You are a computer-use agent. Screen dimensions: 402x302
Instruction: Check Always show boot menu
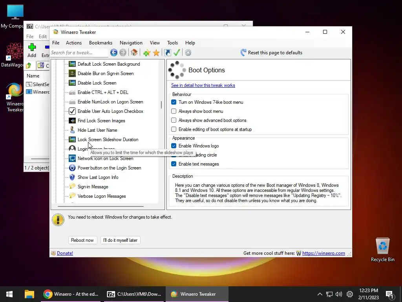[174, 111]
